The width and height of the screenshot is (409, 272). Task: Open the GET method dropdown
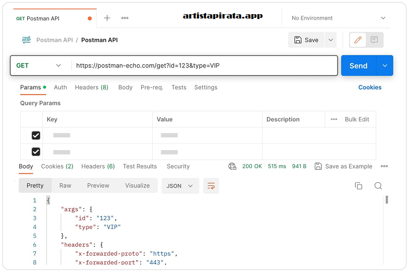pos(39,65)
